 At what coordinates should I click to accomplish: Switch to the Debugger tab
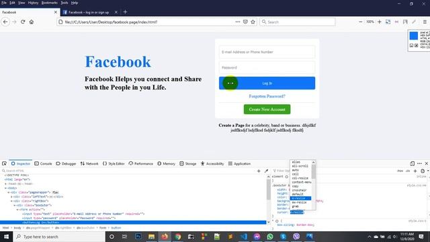pyautogui.click(x=66, y=163)
